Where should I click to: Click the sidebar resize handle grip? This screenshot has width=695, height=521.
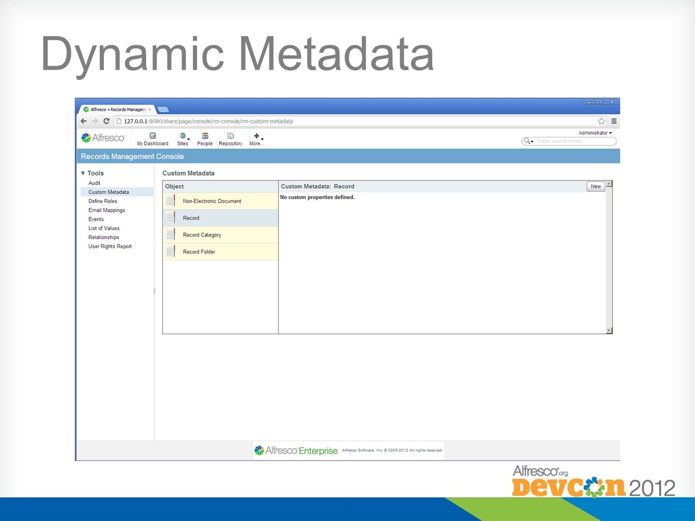click(x=154, y=291)
